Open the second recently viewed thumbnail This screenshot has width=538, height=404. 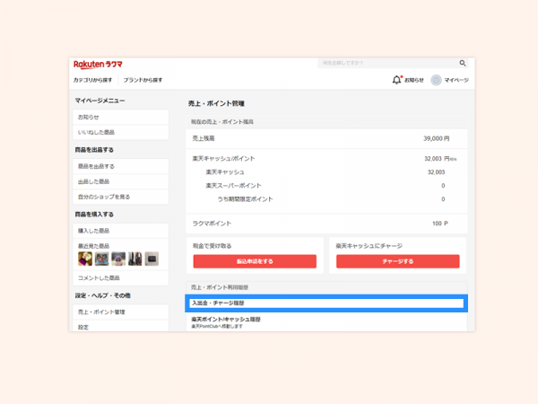(x=101, y=259)
